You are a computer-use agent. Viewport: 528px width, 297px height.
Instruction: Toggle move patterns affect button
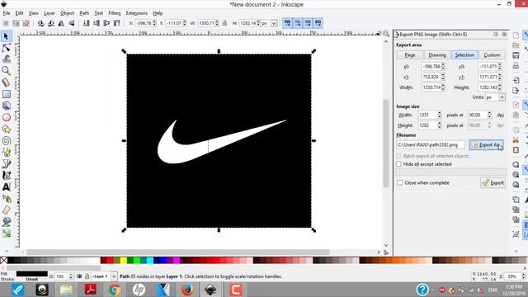(x=318, y=23)
